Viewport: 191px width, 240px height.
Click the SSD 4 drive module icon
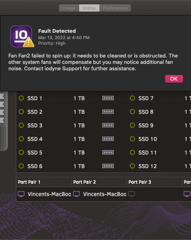pyautogui.click(x=108, y=139)
